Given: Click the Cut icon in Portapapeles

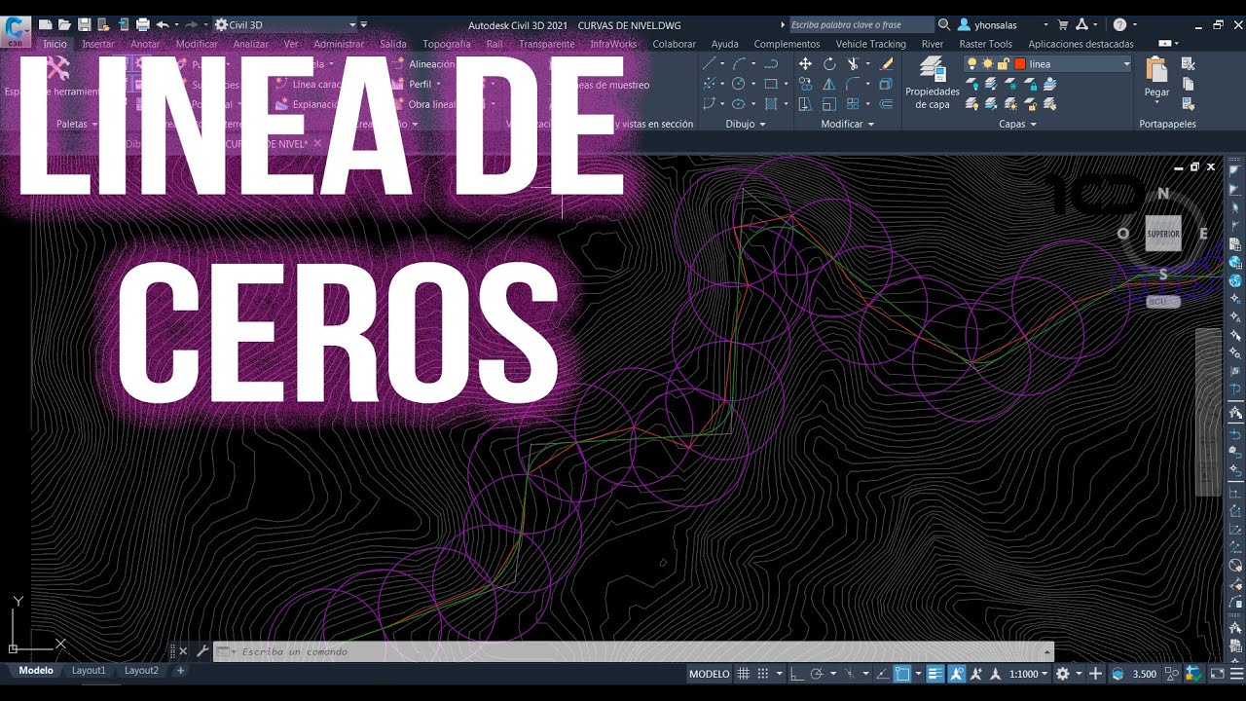Looking at the screenshot, I should [1188, 64].
